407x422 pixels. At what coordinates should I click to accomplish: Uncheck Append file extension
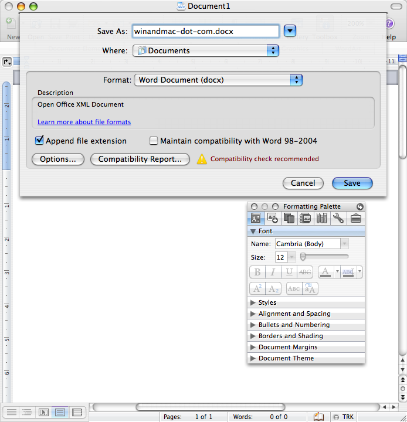click(x=39, y=140)
